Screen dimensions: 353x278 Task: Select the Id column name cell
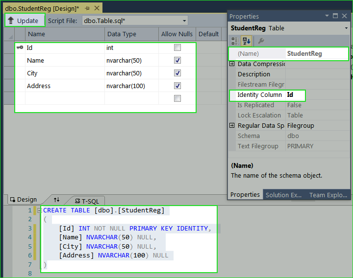65,47
